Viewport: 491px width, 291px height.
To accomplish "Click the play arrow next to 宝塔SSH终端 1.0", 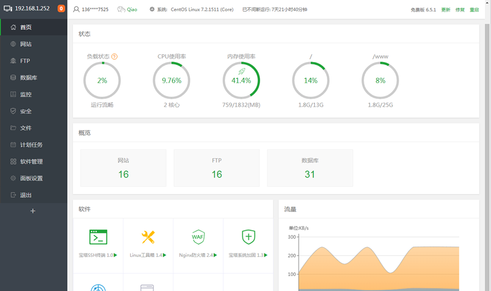I will coord(116,255).
